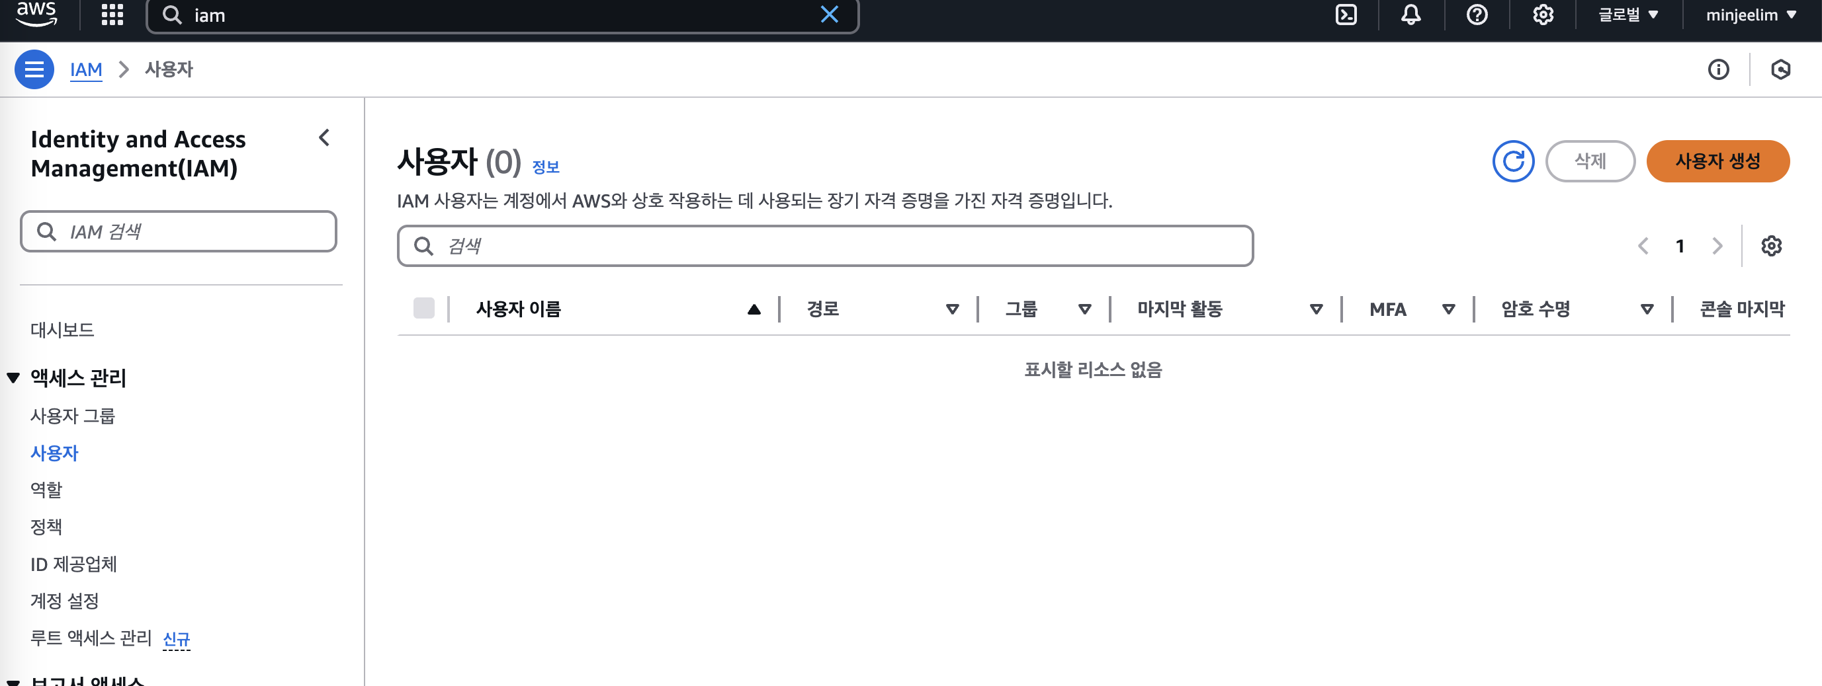Toggle the hamburger navigation menu
This screenshot has width=1822, height=686.
click(34, 69)
